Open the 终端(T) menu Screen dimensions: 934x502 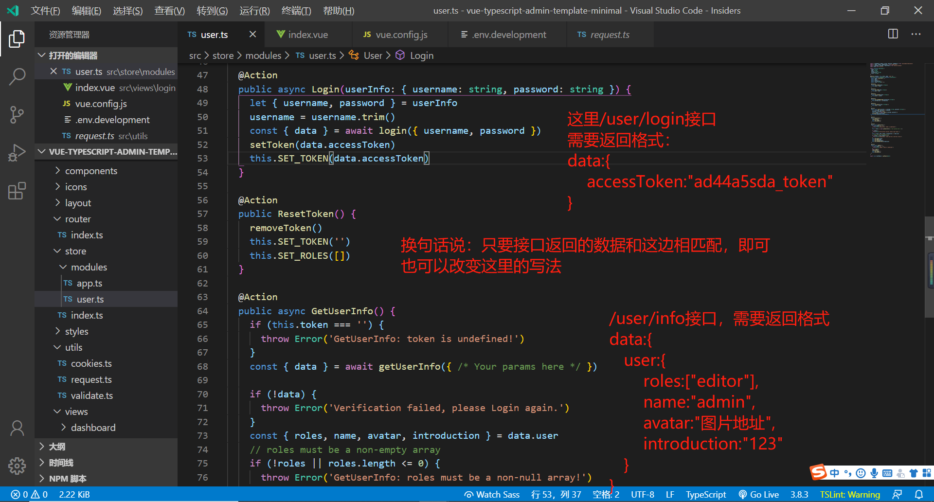(296, 10)
